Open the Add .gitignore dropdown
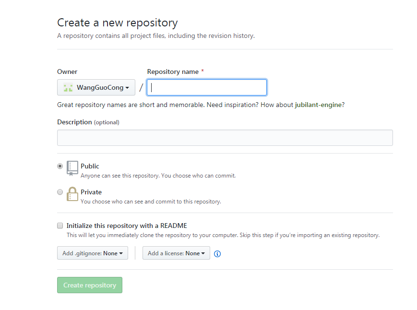This screenshot has width=417, height=310. [93, 253]
